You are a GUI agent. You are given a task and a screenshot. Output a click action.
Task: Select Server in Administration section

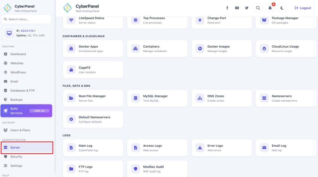click(x=27, y=147)
